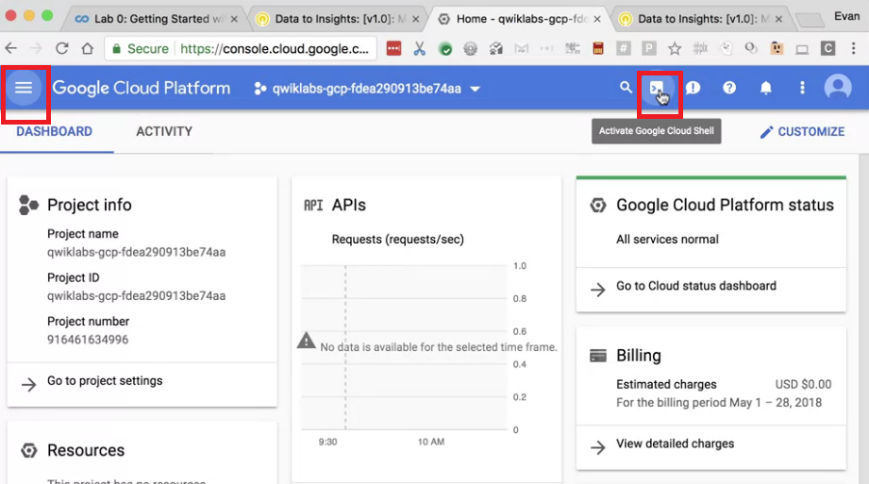Viewport: 869px width, 484px height.
Task: Click the scissors extension icon
Action: click(420, 49)
